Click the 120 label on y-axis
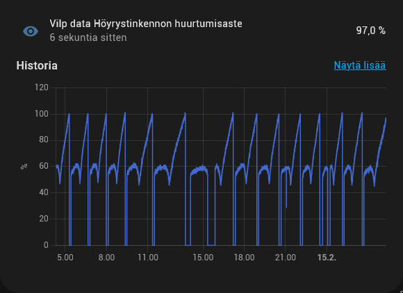Image resolution: width=403 pixels, height=293 pixels. tap(42, 87)
